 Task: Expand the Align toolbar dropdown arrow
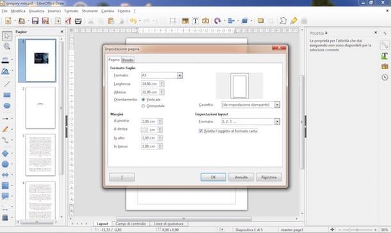click(238, 21)
